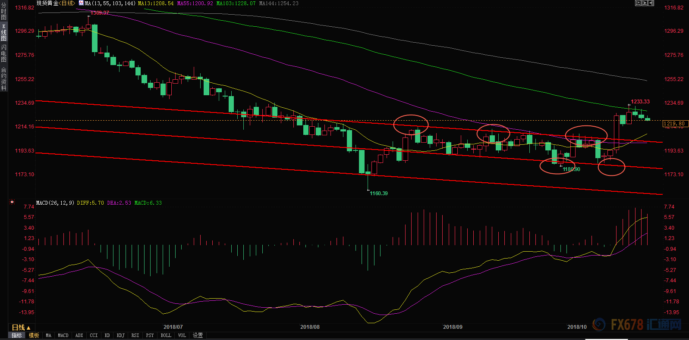Click the 现货黄金<日线> chart title

(x=56, y=3)
